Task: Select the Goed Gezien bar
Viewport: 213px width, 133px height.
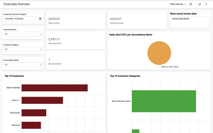Action: point(34,113)
